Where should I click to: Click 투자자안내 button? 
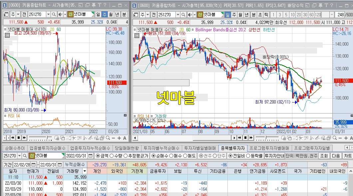(x=274, y=156)
